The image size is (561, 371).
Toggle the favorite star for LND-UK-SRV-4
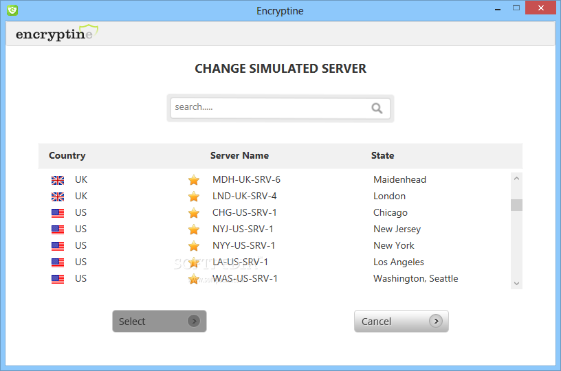[194, 196]
